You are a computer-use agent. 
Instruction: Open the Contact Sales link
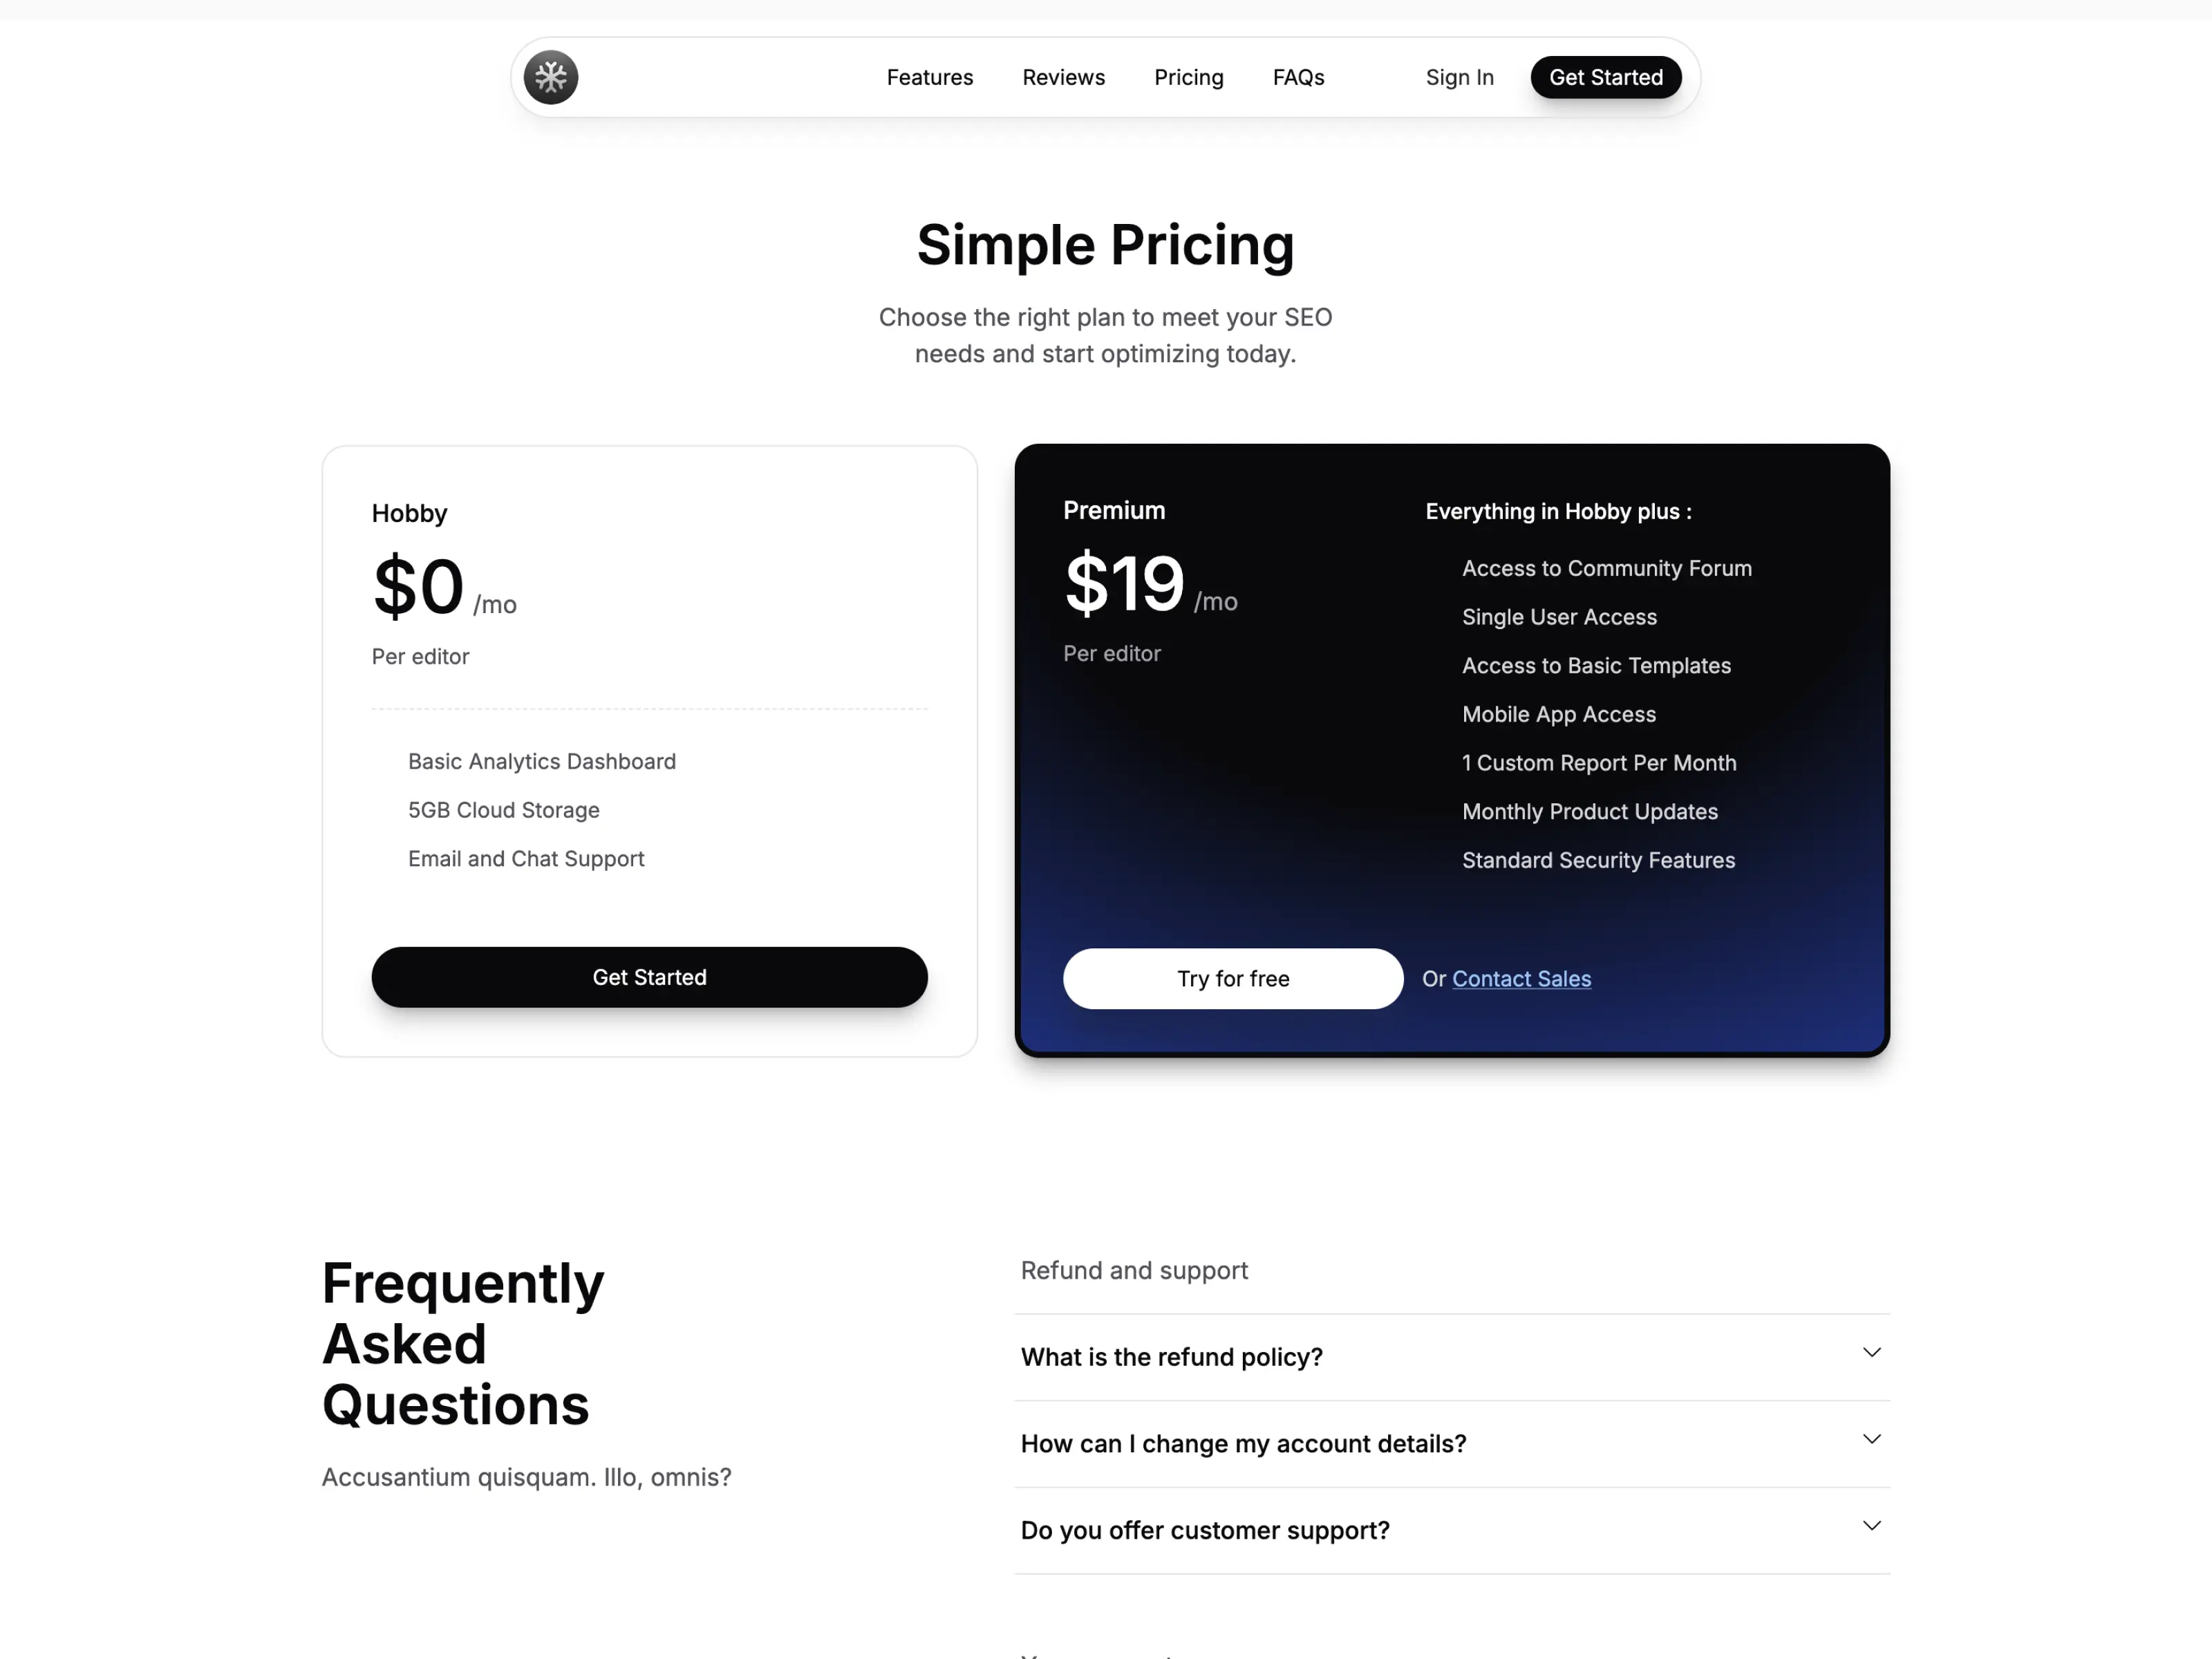click(x=1521, y=979)
